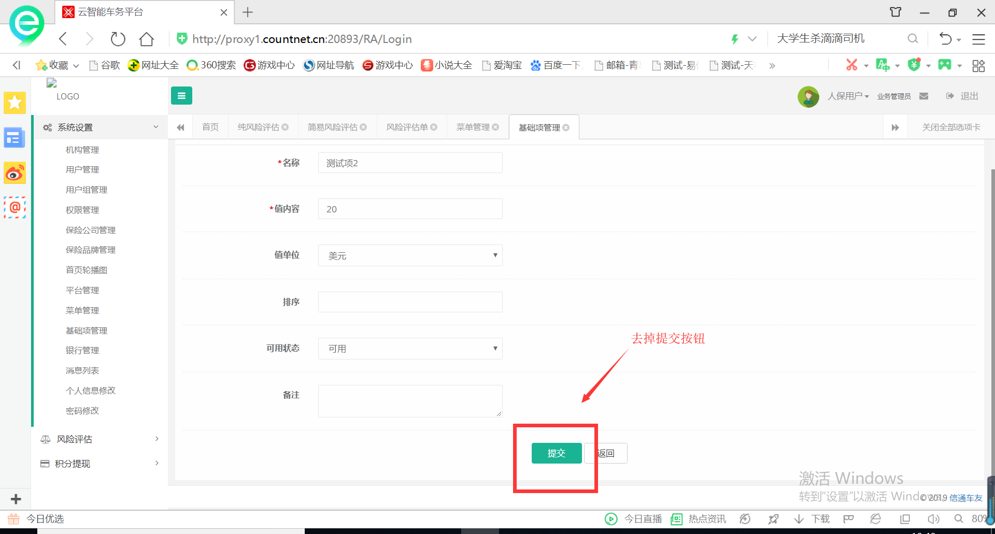The height and width of the screenshot is (534, 995).
Task: Open 银行管理 in the sidebar
Action: click(x=82, y=351)
